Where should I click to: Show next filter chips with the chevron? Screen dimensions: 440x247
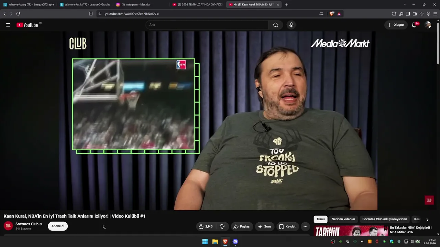[x=427, y=220]
